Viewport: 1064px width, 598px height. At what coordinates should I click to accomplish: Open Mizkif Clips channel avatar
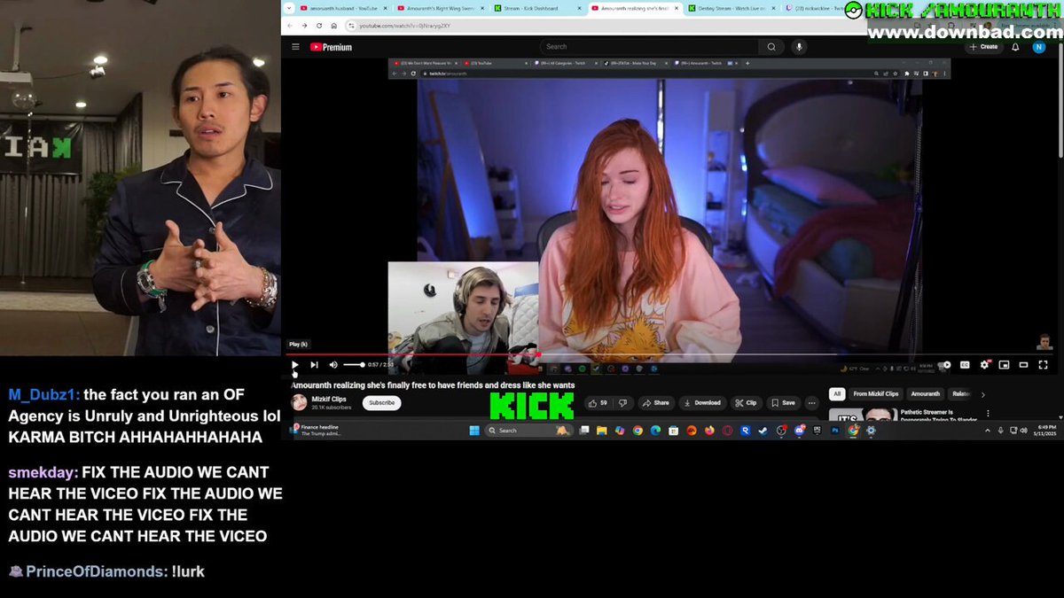299,402
